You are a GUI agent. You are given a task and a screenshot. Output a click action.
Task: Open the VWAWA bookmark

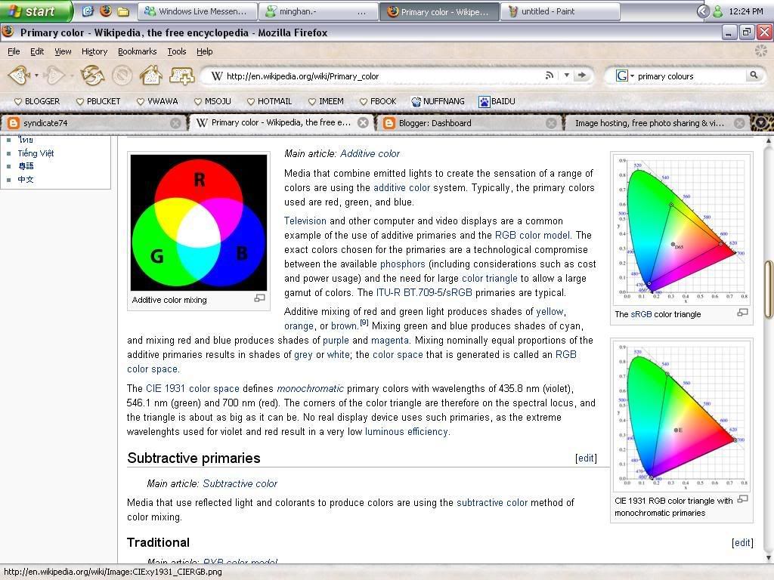click(x=157, y=101)
